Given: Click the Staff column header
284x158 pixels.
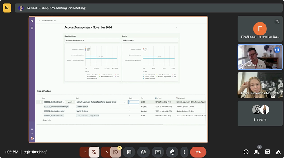Looking at the screenshot, I should click(77, 98).
